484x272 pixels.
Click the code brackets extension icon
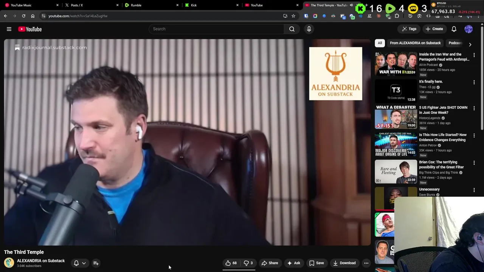coord(428,16)
